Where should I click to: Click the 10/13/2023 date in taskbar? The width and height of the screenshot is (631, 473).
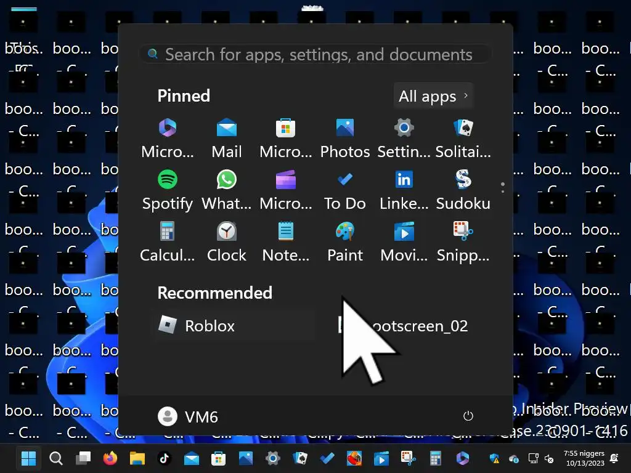point(585,463)
